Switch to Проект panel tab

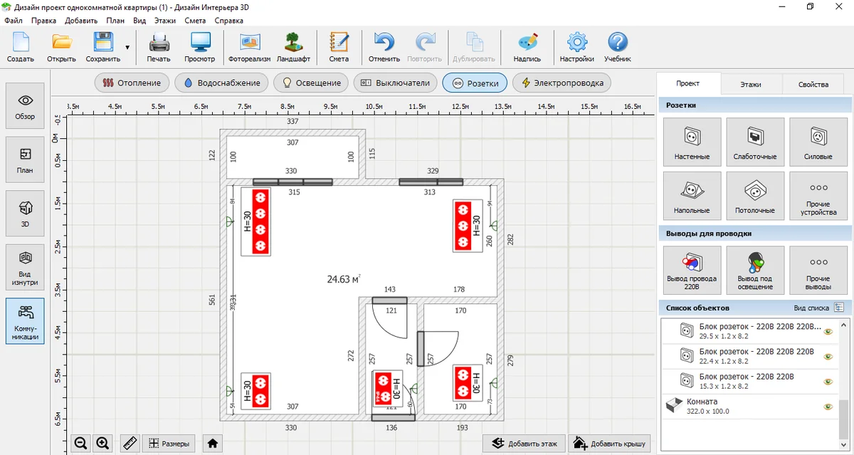688,83
